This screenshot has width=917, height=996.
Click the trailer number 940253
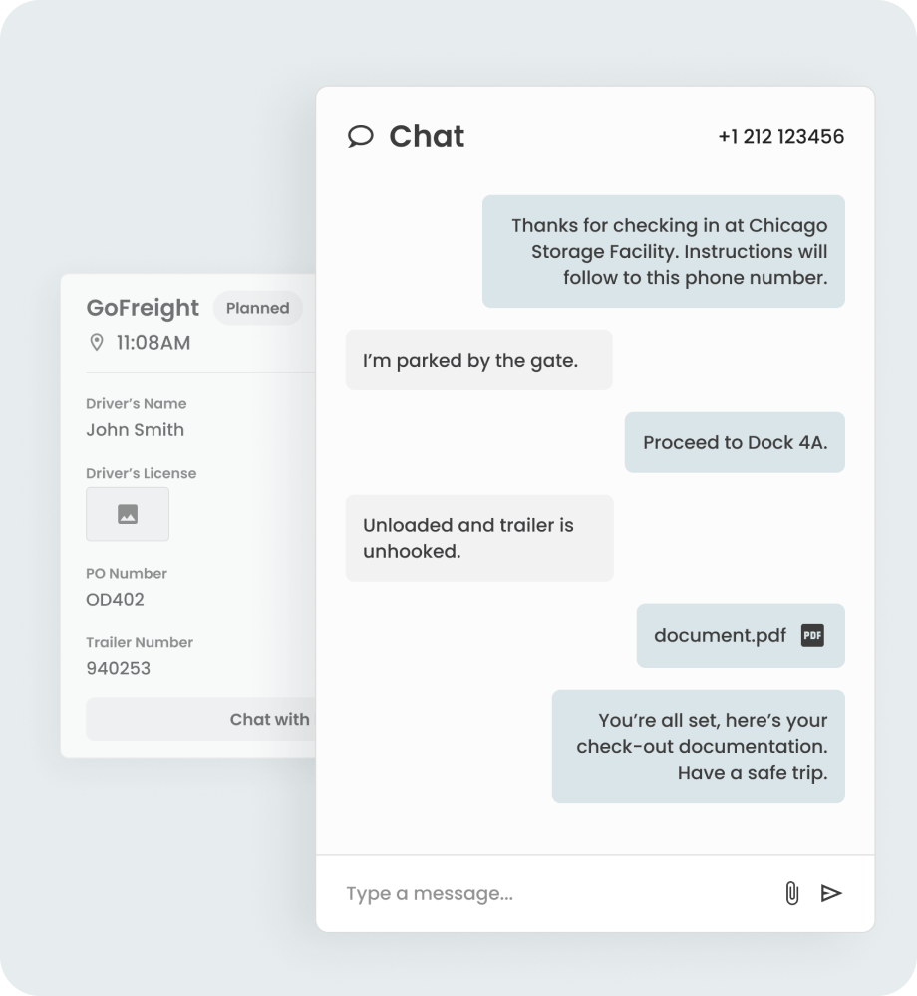coord(118,668)
